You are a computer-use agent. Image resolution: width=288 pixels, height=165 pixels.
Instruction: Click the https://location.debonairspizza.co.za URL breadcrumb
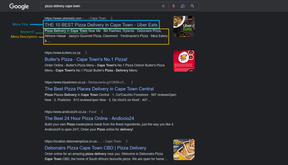(83, 141)
